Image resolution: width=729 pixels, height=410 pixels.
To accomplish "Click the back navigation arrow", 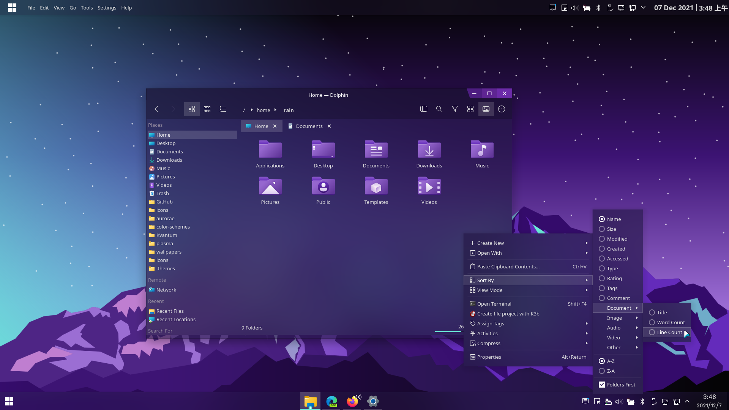I will [x=156, y=109].
